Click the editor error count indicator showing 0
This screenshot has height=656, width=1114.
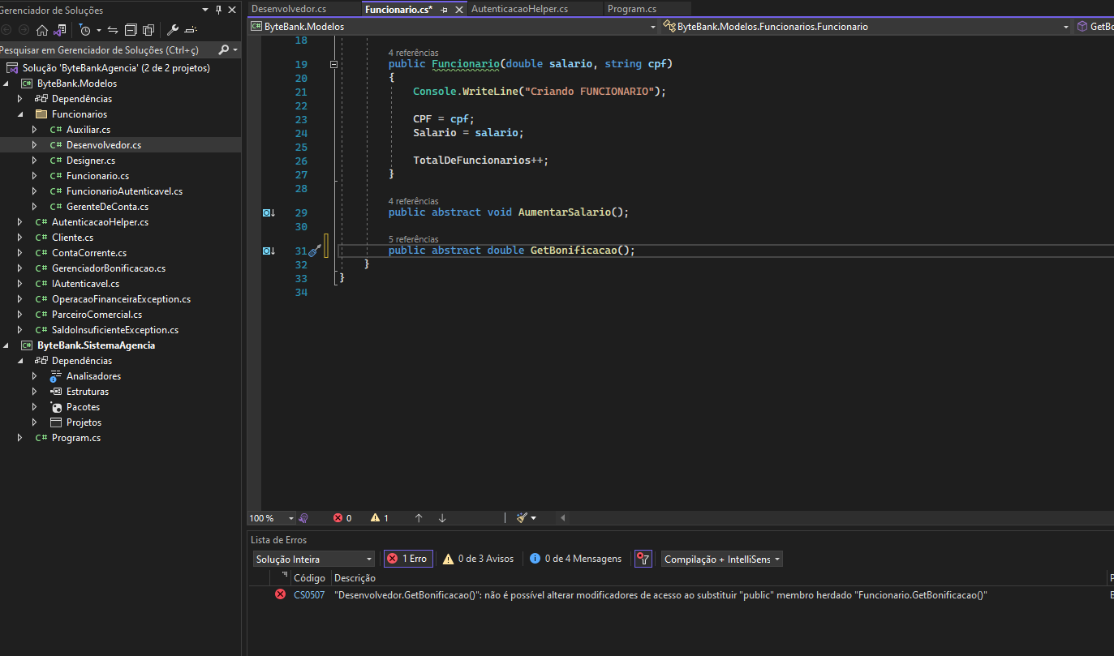click(x=342, y=518)
